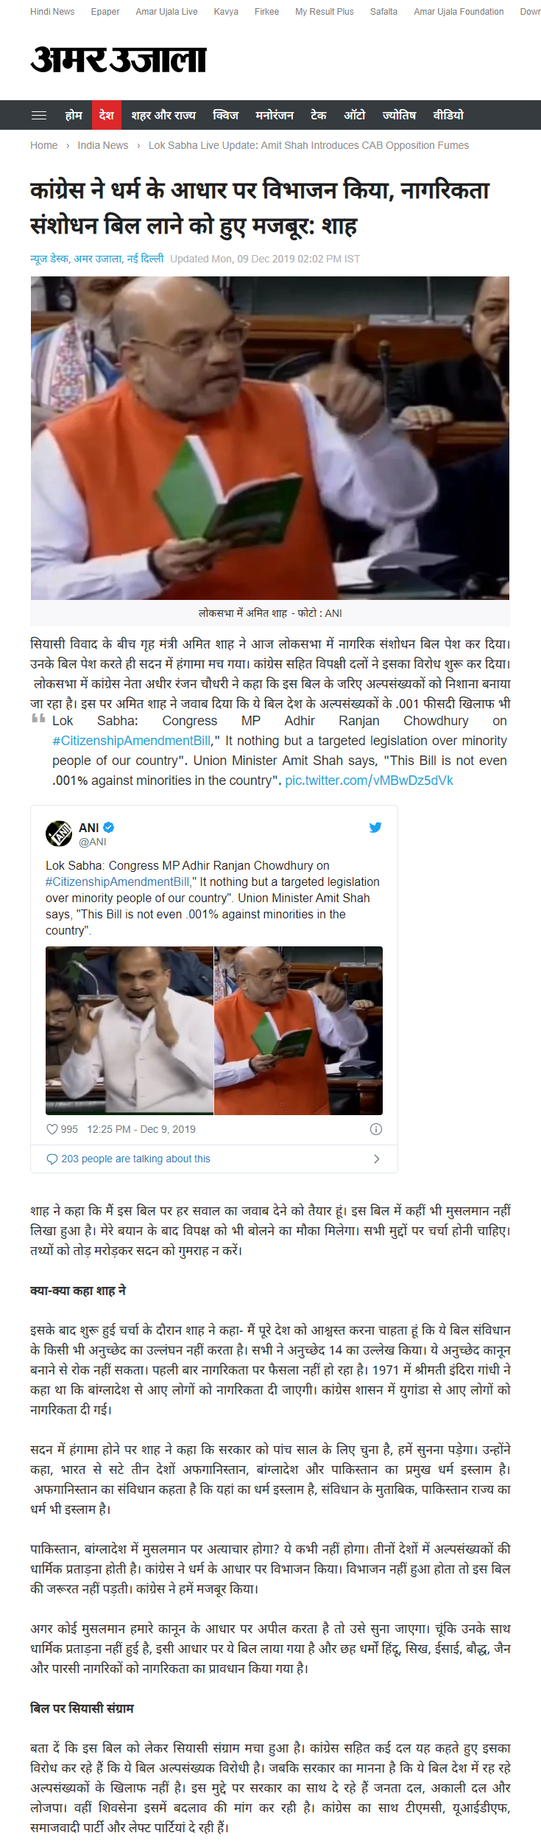Viewport: 541px width, 1847px height.
Task: Open शहर और राज्य menu item
Action: click(x=163, y=115)
